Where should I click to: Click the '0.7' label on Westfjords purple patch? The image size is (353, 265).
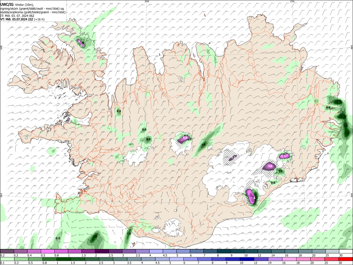[x=82, y=45]
